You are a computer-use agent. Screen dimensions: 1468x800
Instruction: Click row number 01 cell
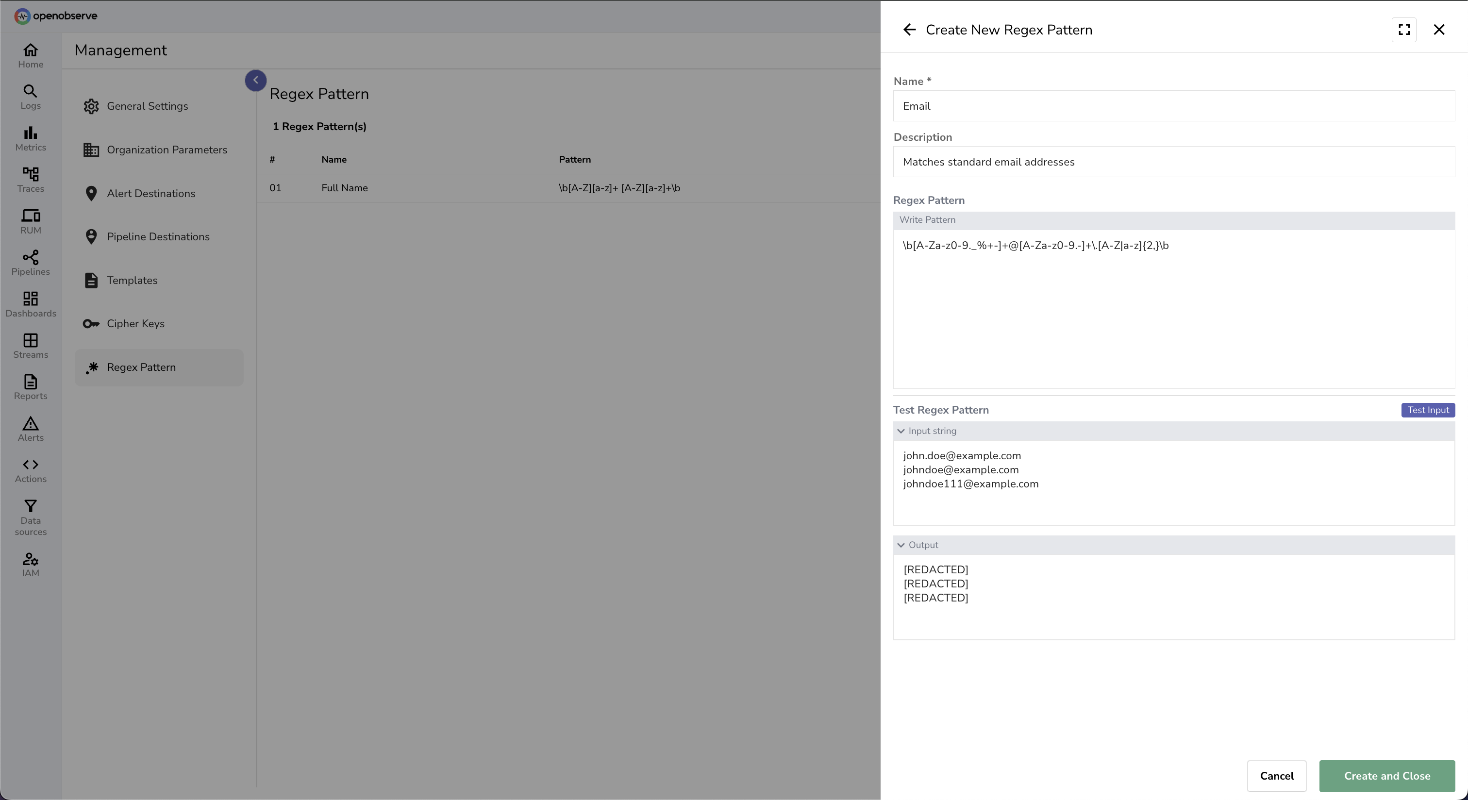[275, 188]
